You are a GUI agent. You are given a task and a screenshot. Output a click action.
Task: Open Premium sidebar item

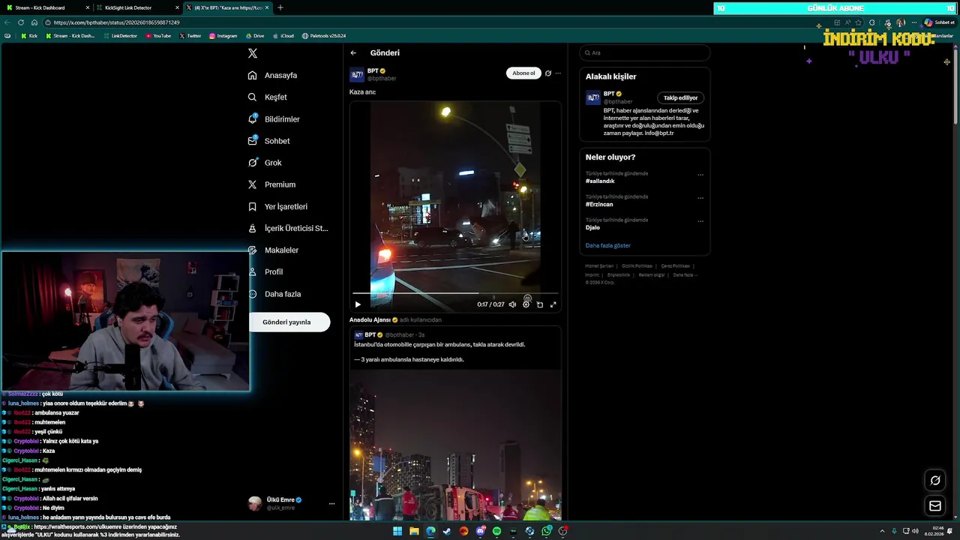coord(271,184)
